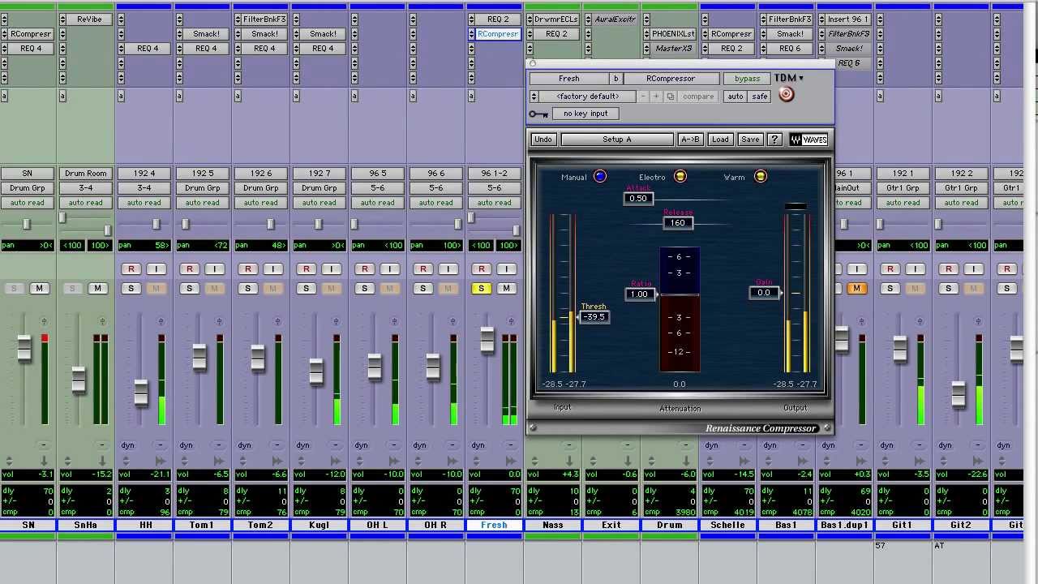This screenshot has width=1038, height=584.
Task: Bypass the RCompressor plug-in
Action: (x=747, y=79)
